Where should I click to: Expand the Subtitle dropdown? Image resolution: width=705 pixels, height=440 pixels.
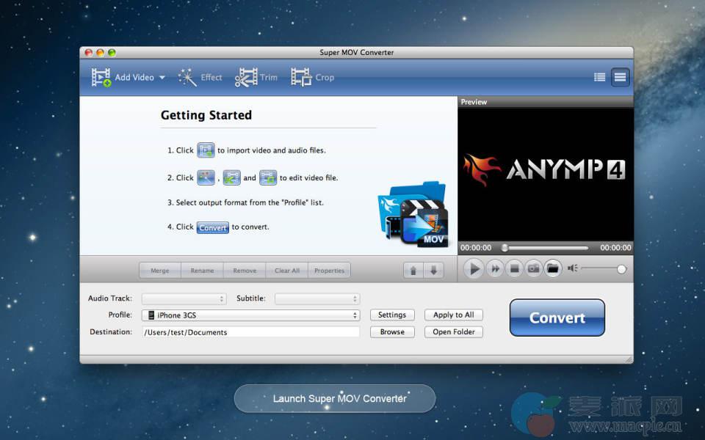[317, 298]
